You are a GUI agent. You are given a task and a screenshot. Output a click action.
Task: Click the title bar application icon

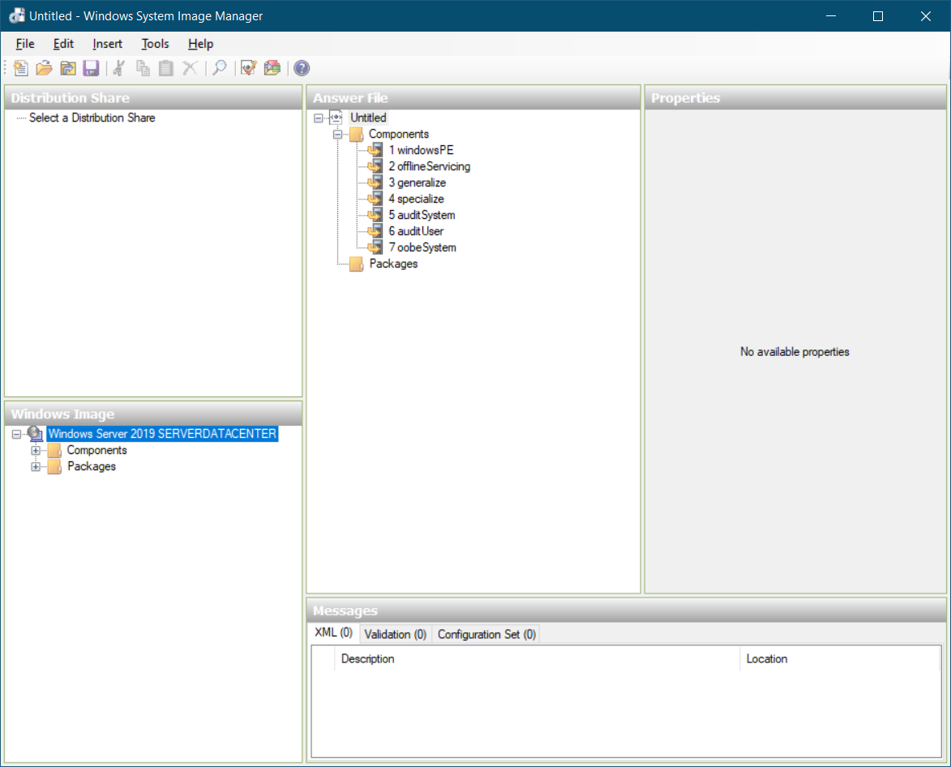pos(16,15)
